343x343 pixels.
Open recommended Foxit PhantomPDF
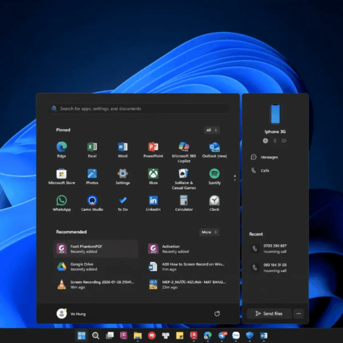point(96,249)
